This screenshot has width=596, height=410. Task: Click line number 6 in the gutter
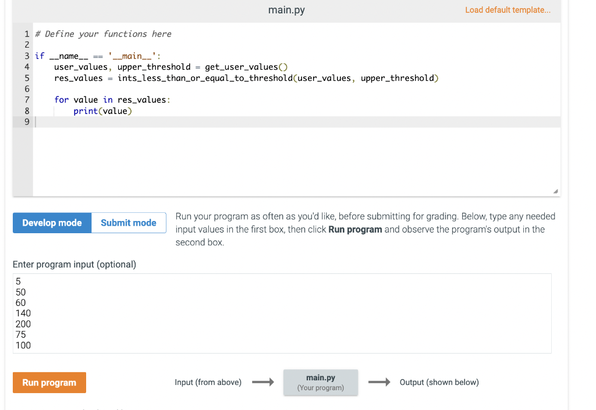point(27,89)
